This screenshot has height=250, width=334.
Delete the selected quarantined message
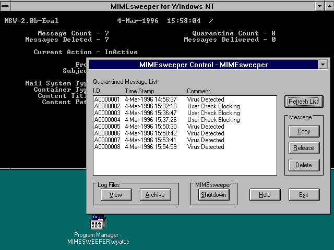[304, 165]
